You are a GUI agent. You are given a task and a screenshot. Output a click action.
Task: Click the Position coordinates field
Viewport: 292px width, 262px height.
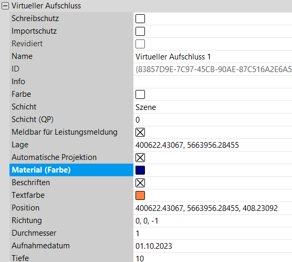click(213, 208)
